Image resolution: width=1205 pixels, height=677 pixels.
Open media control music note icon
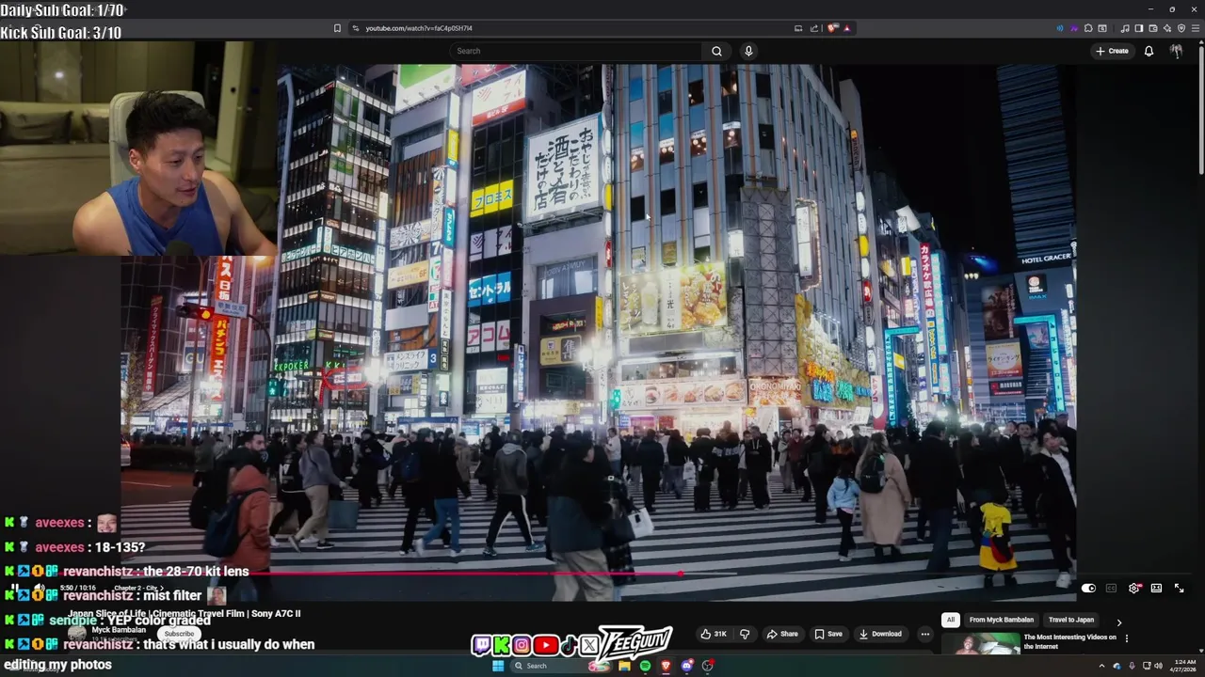(x=1125, y=28)
